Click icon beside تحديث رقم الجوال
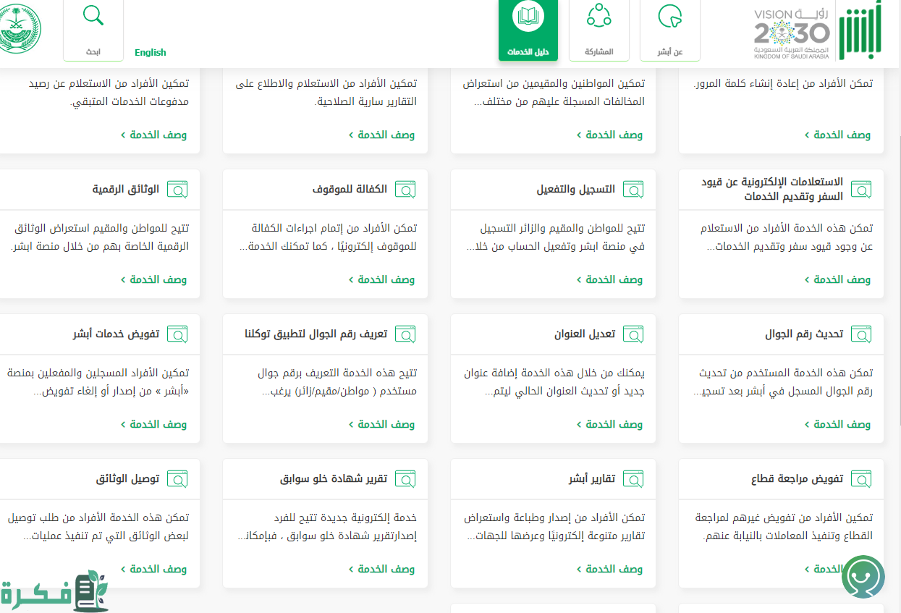901x613 pixels. pos(860,334)
